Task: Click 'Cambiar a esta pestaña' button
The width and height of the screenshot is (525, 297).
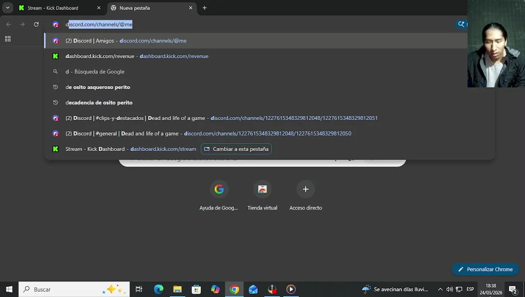Action: (x=236, y=149)
